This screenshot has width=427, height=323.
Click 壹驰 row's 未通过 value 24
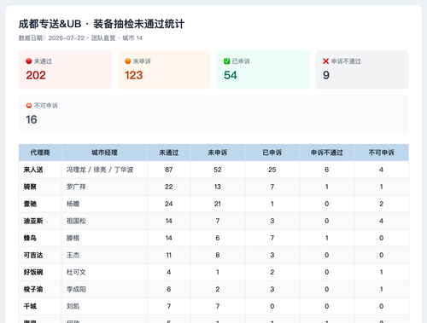tap(169, 204)
